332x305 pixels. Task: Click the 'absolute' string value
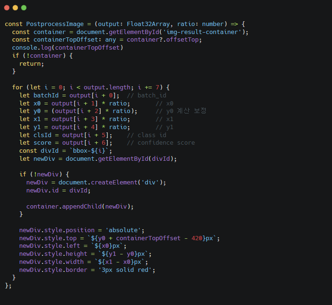[x=123, y=230]
